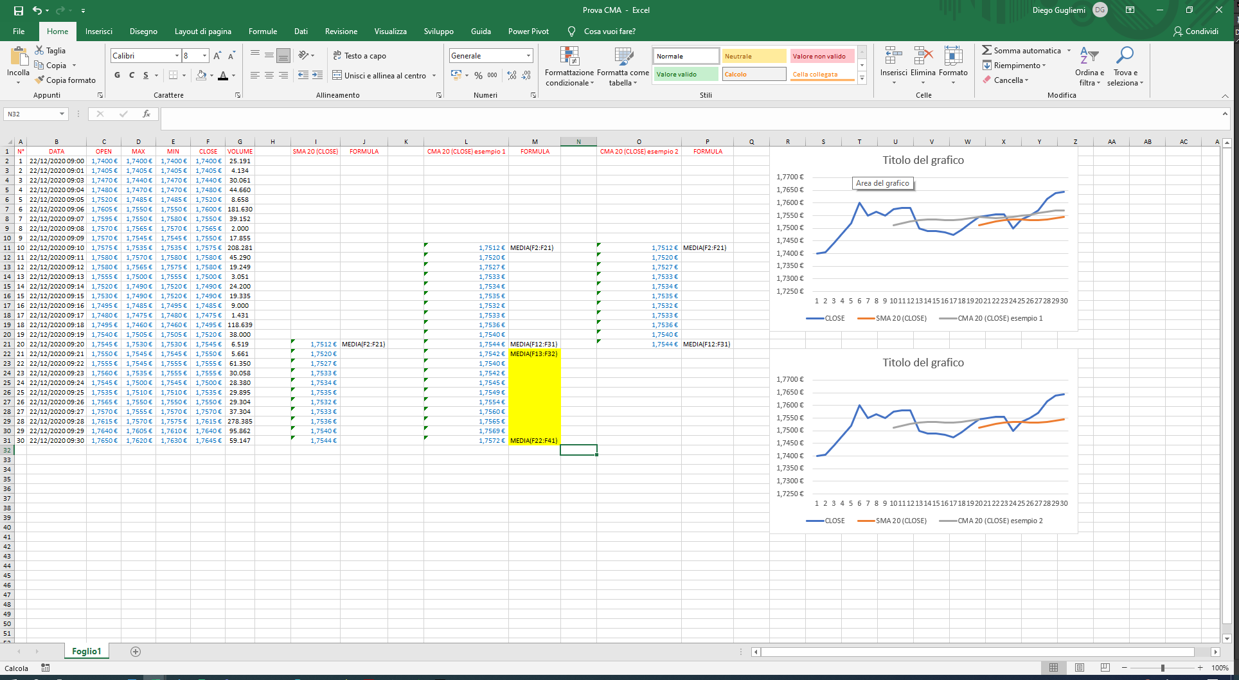Toggle bottom vertical alignment
Image resolution: width=1239 pixels, height=680 pixels.
tap(283, 55)
